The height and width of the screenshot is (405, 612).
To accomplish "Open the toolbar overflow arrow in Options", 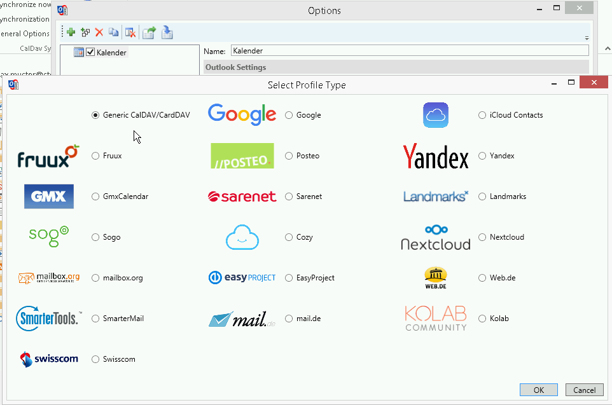I will point(586,38).
